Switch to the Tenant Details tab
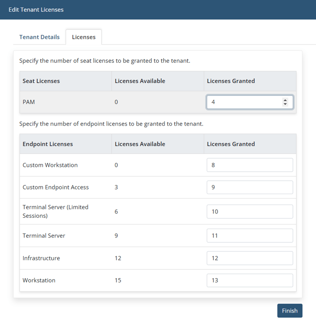The image size is (316, 324). [40, 37]
